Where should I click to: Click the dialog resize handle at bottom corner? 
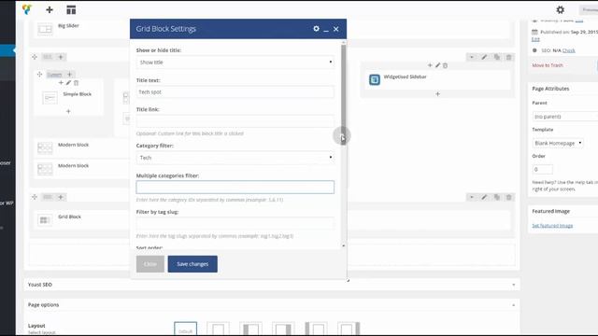[348, 280]
